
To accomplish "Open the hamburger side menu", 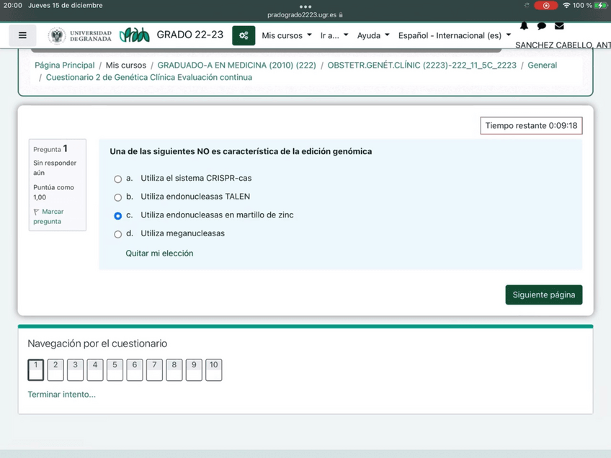I will click(x=22, y=35).
